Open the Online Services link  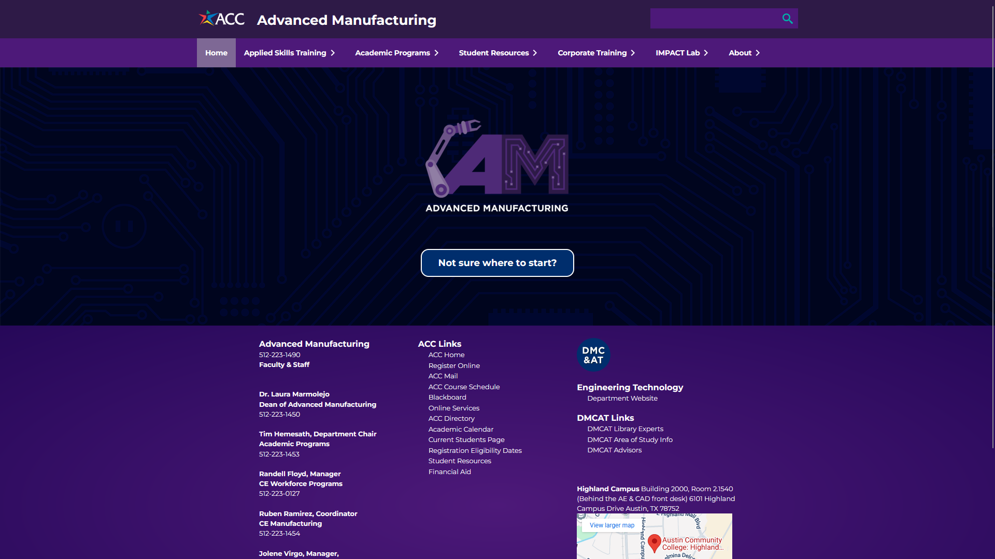[x=454, y=408]
